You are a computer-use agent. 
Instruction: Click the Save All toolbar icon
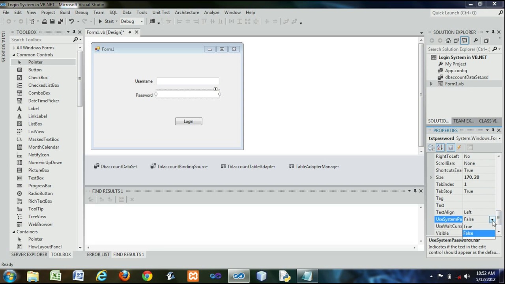(60, 21)
